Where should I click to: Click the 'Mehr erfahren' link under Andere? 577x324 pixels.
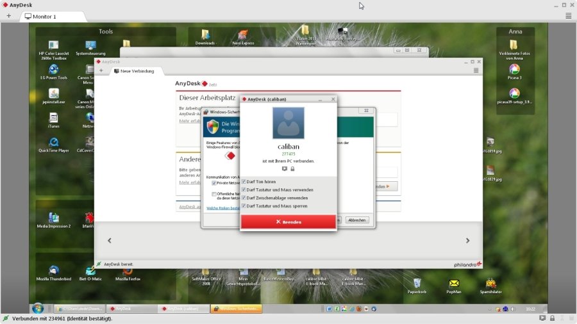[190, 182]
